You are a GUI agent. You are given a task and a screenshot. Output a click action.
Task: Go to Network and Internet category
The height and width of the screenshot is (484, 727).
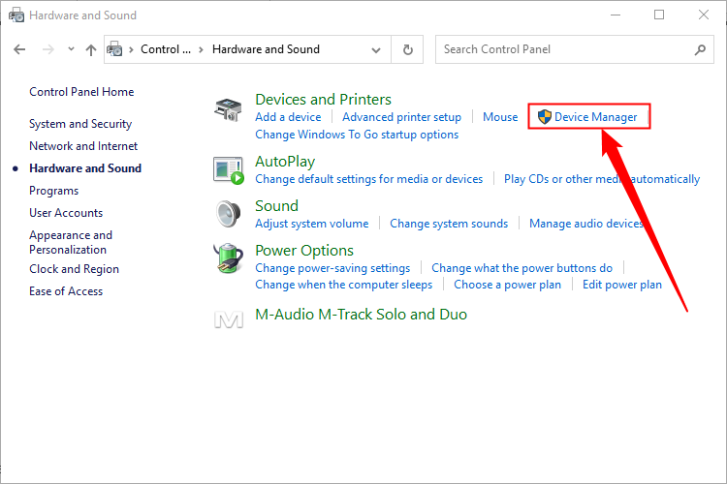click(x=83, y=146)
